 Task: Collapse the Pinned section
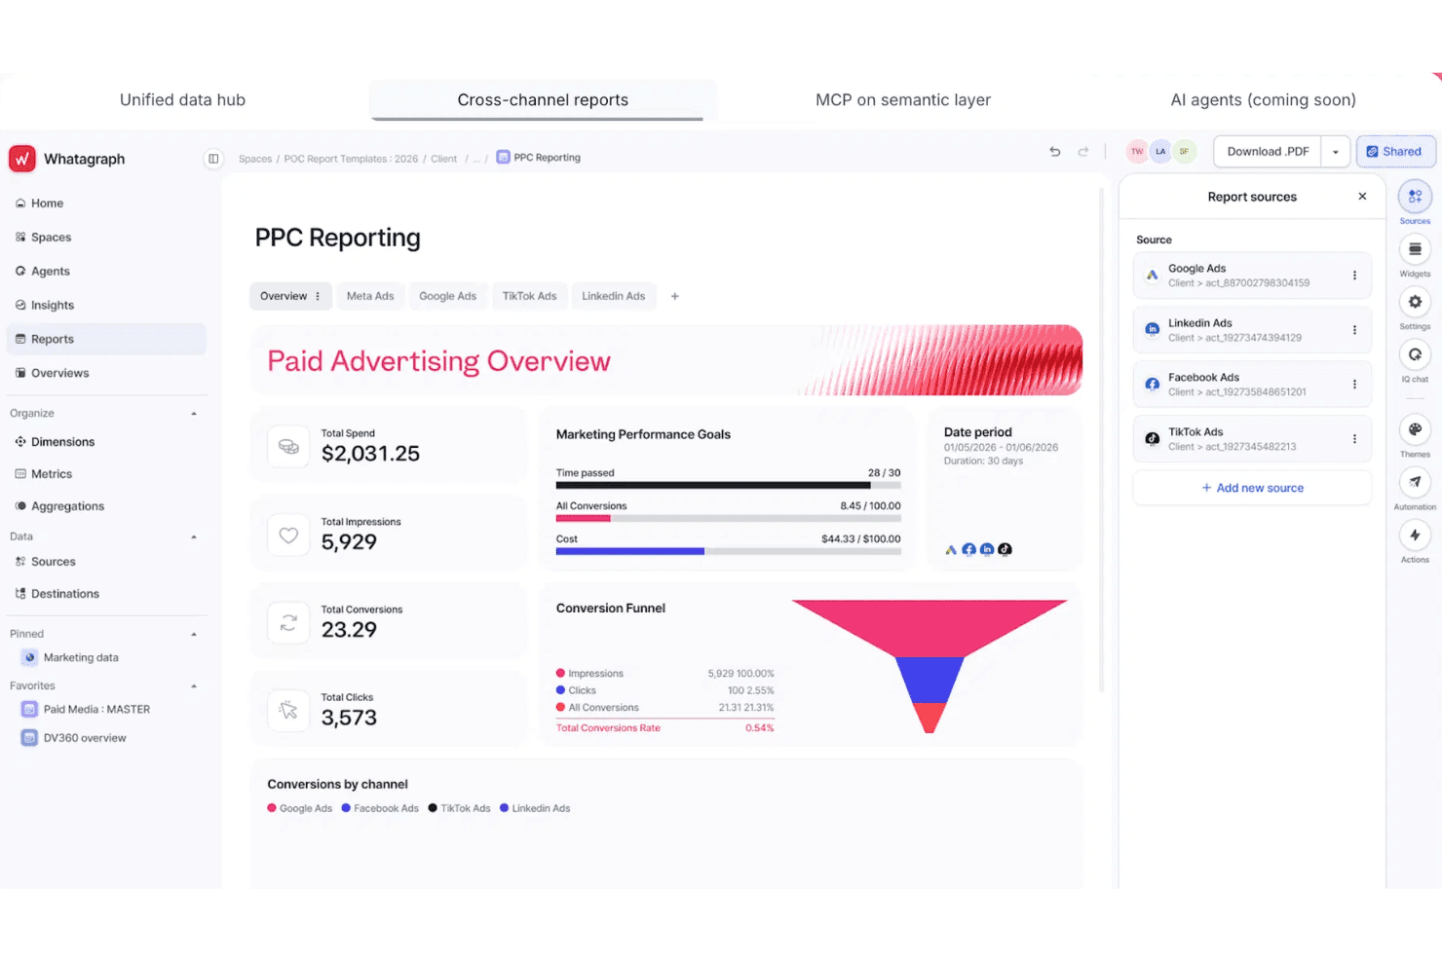click(194, 634)
